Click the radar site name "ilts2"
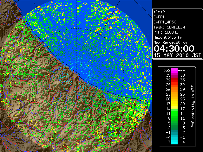 point(159,12)
